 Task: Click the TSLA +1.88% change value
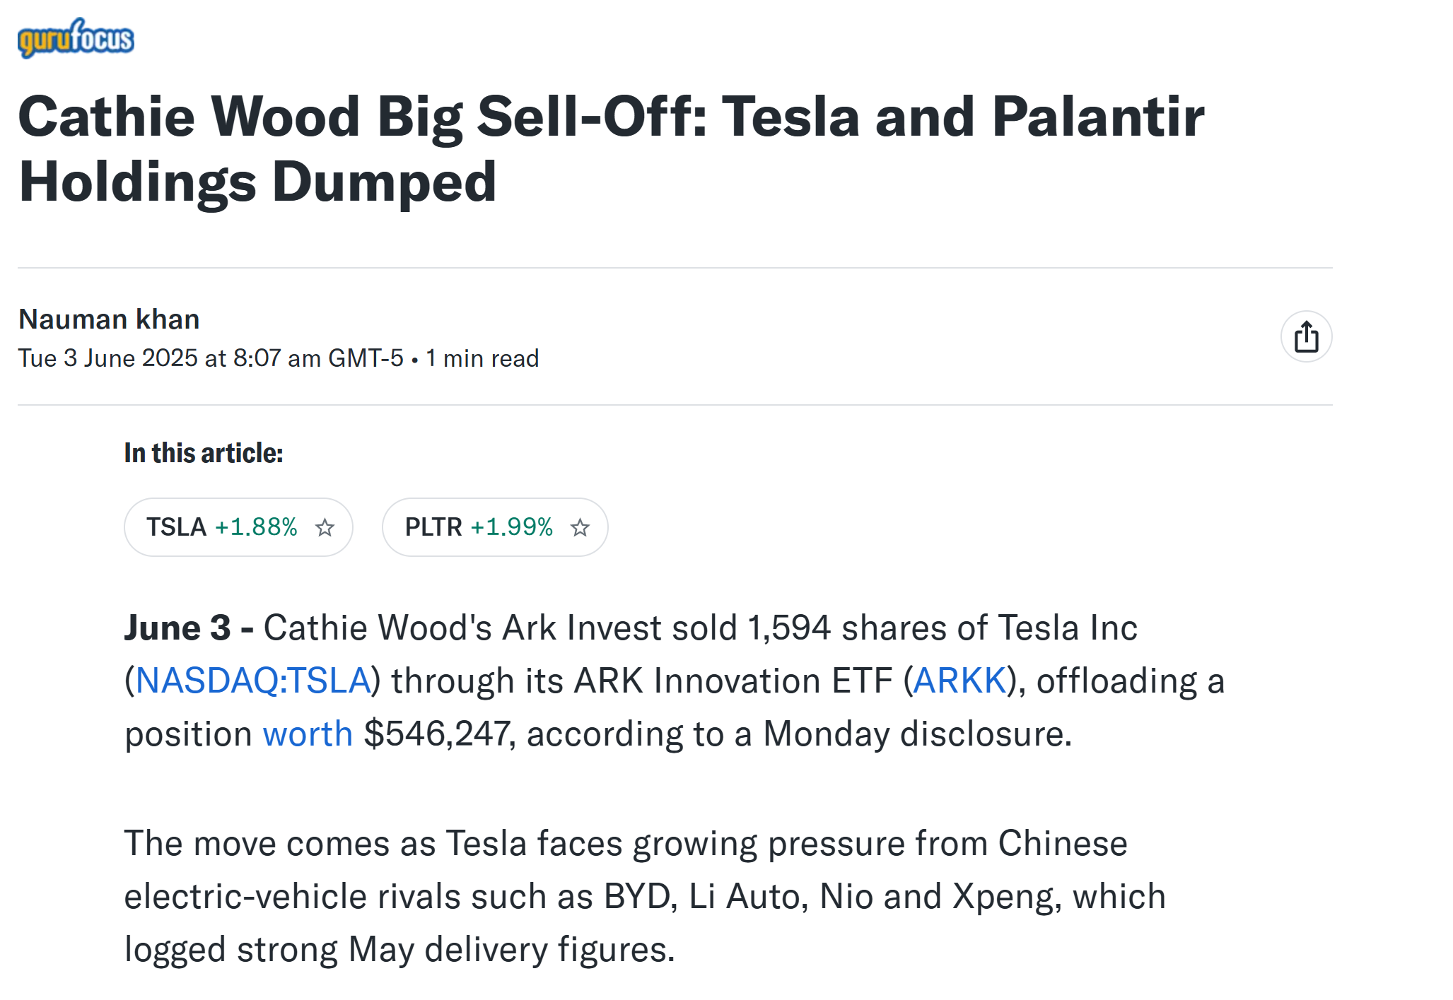coord(256,527)
